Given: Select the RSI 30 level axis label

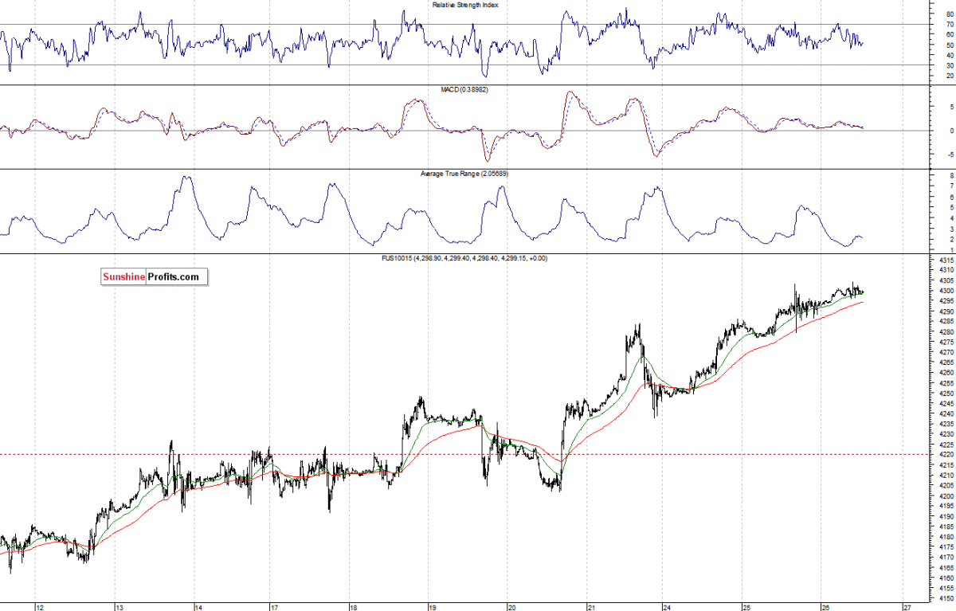Looking at the screenshot, I should click(950, 65).
